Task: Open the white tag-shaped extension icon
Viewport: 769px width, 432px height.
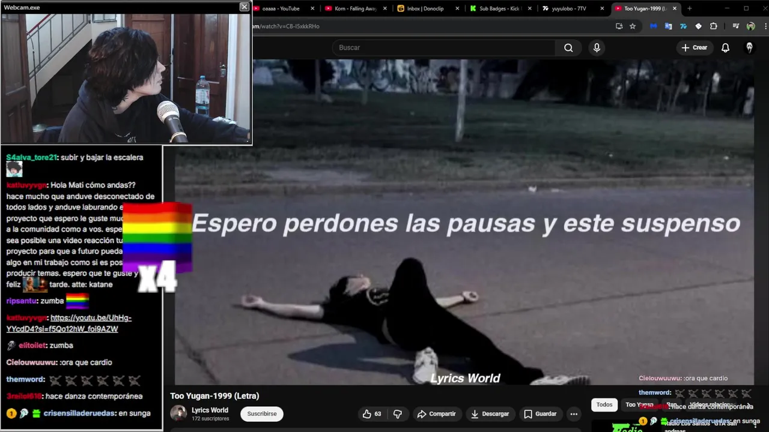Action: [x=698, y=26]
